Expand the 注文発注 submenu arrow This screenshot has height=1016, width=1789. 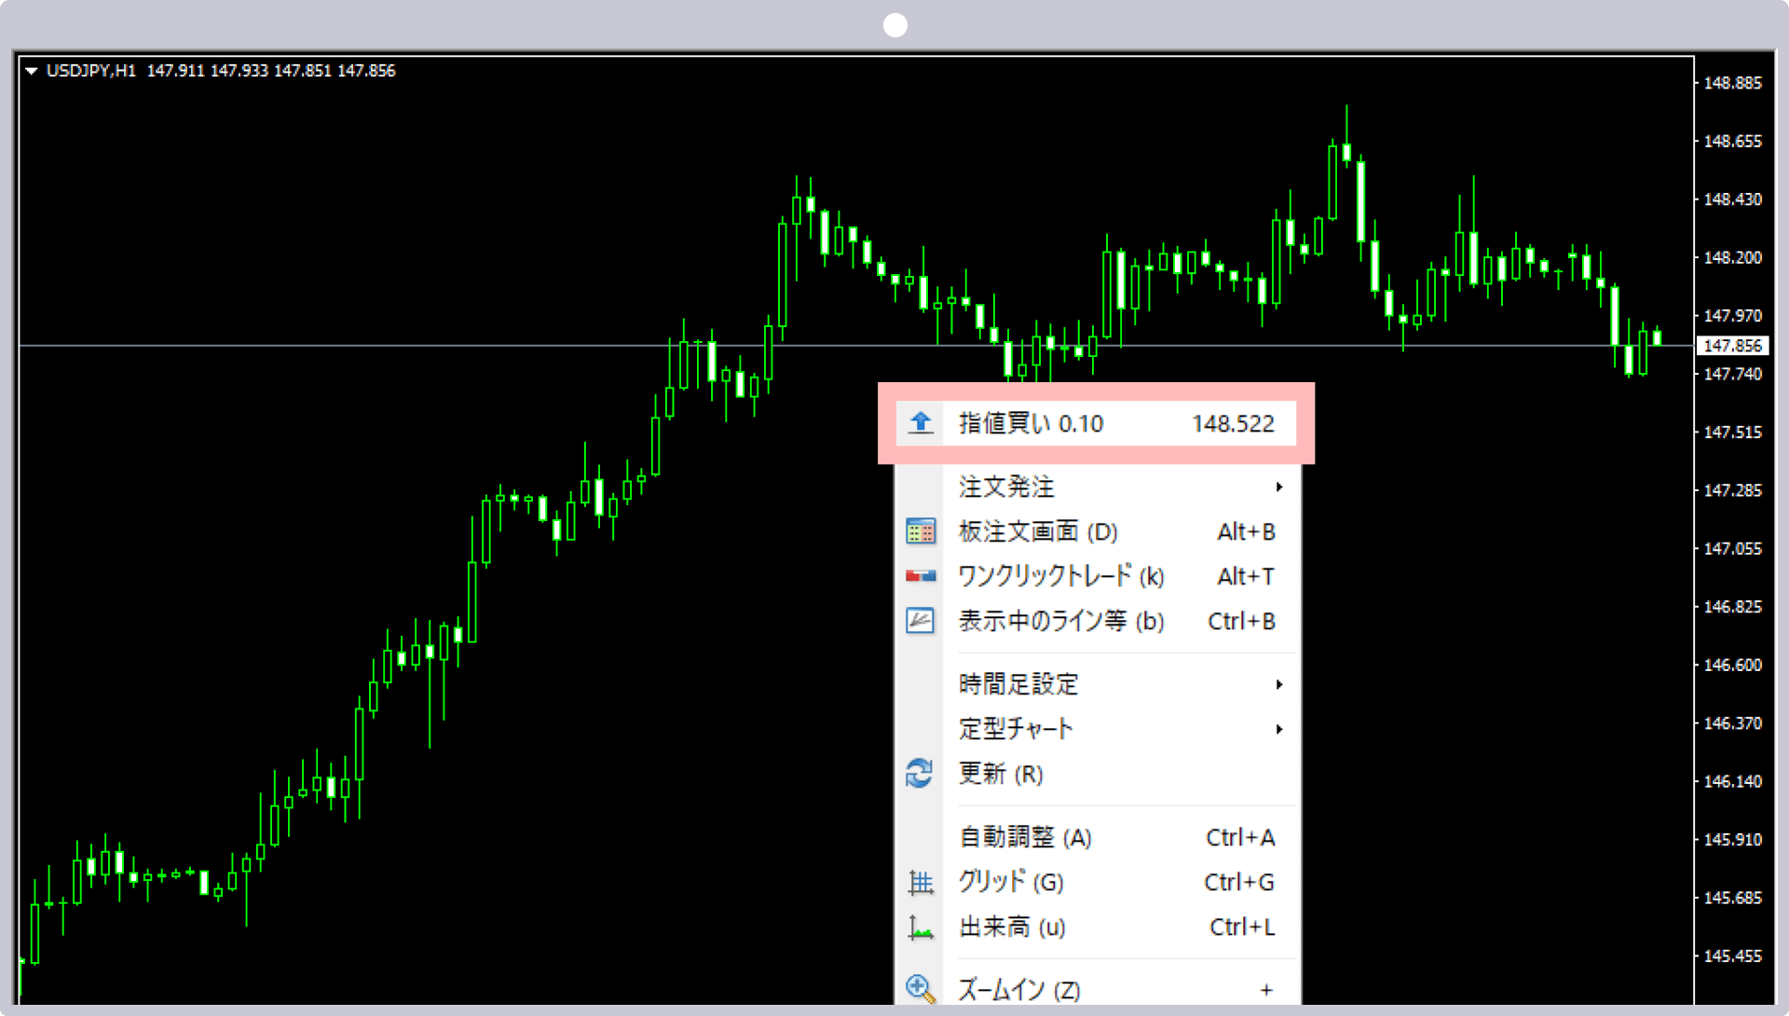(1279, 487)
